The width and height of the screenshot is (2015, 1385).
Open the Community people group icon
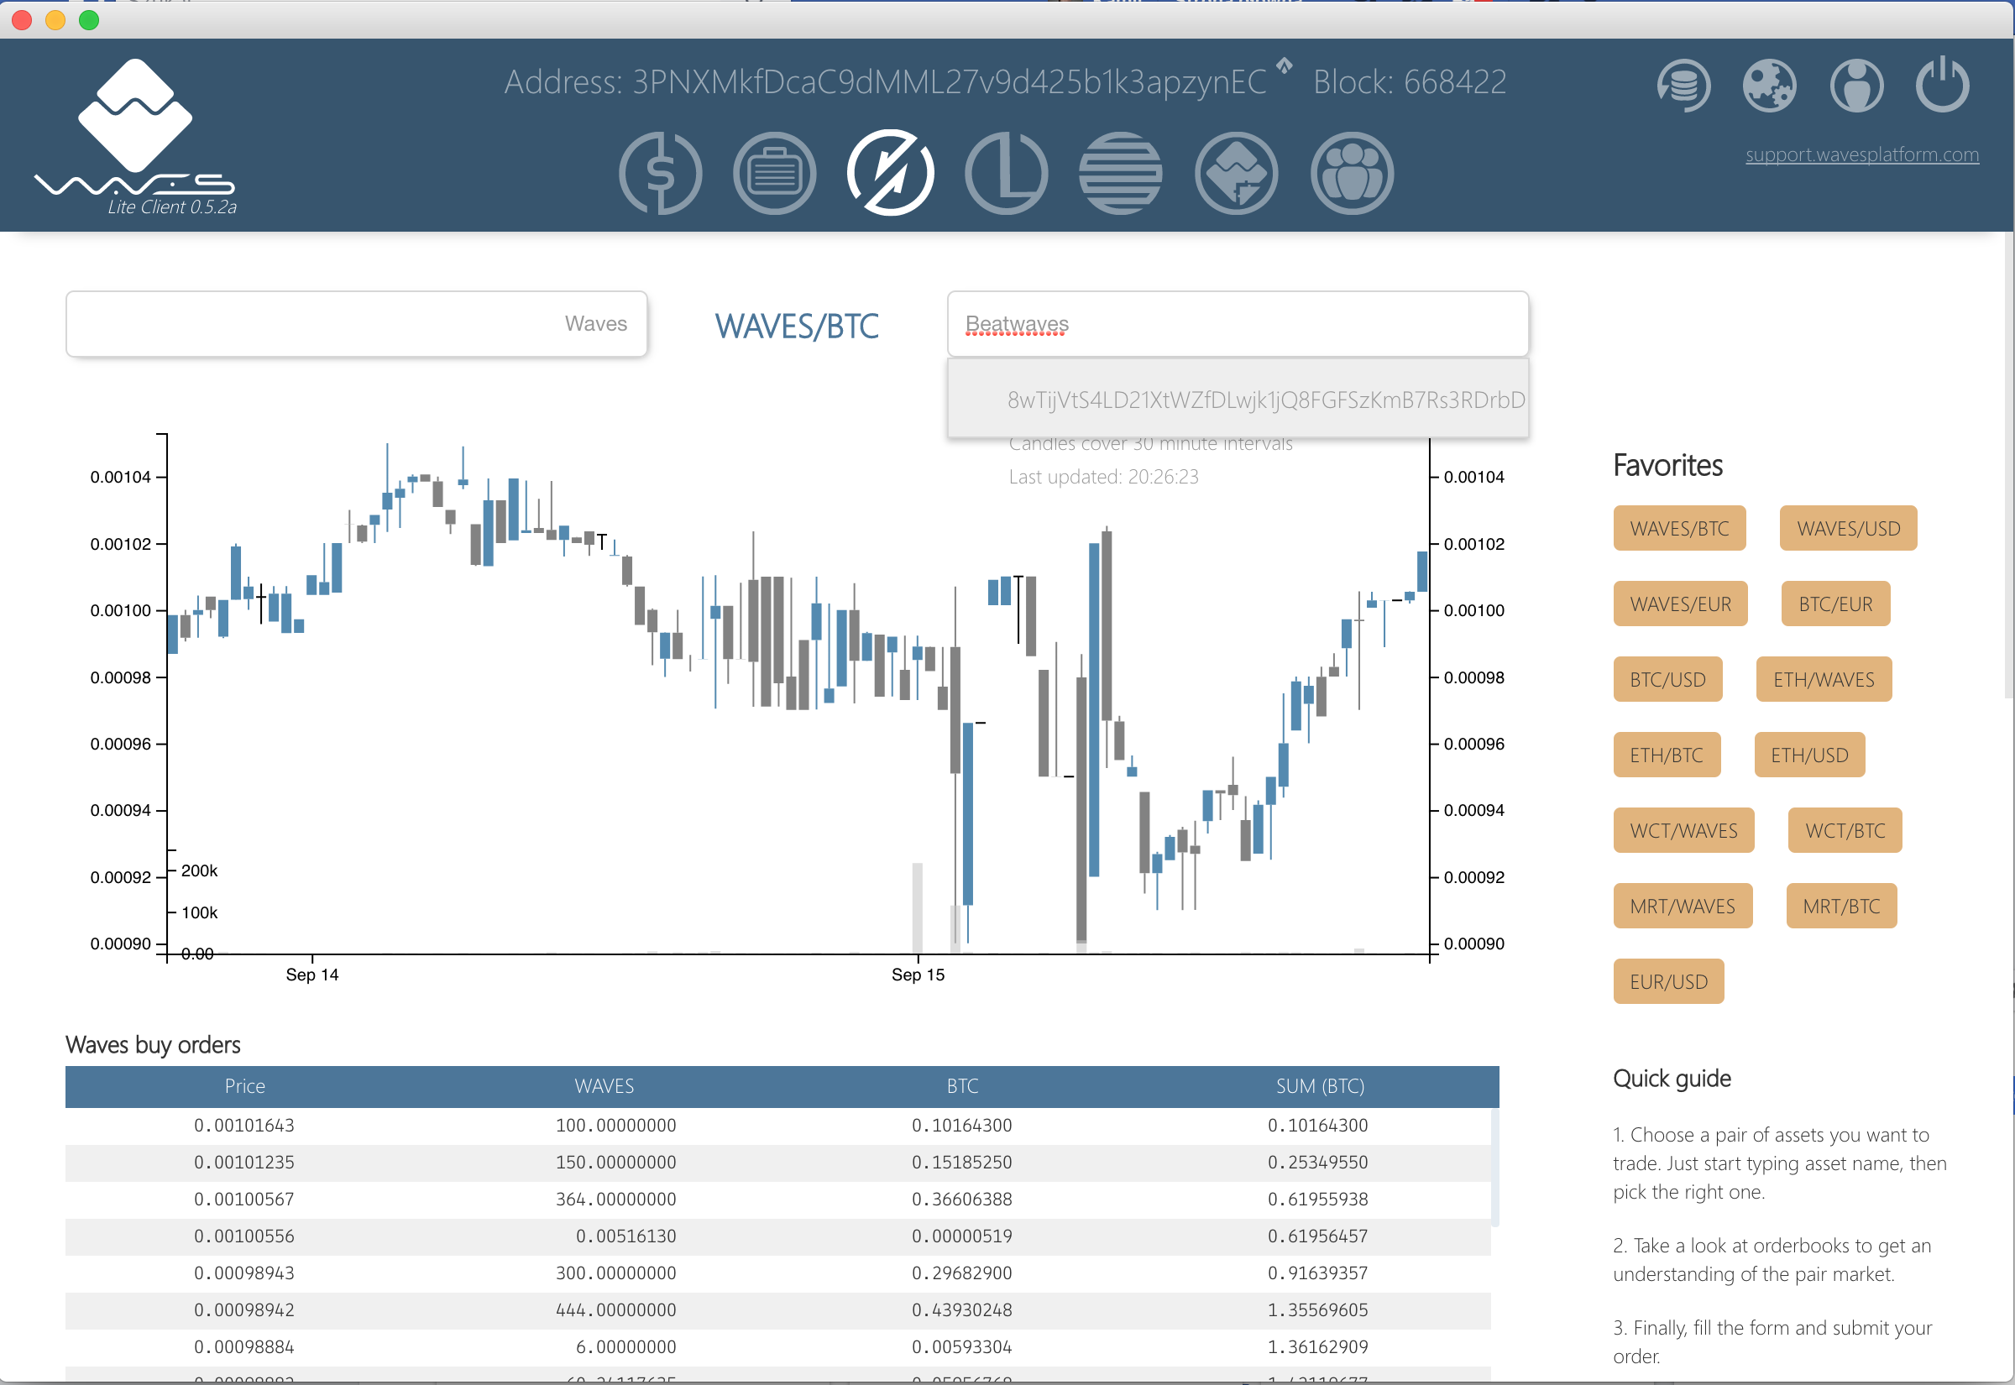coord(1352,173)
